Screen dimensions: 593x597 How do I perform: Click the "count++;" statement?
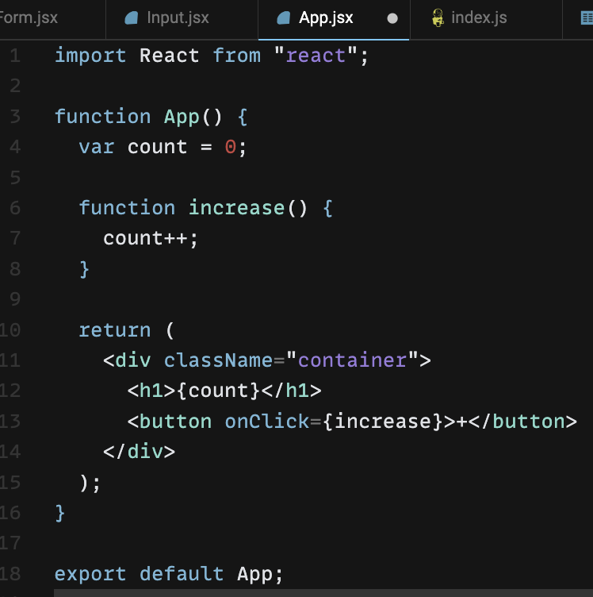coord(151,239)
